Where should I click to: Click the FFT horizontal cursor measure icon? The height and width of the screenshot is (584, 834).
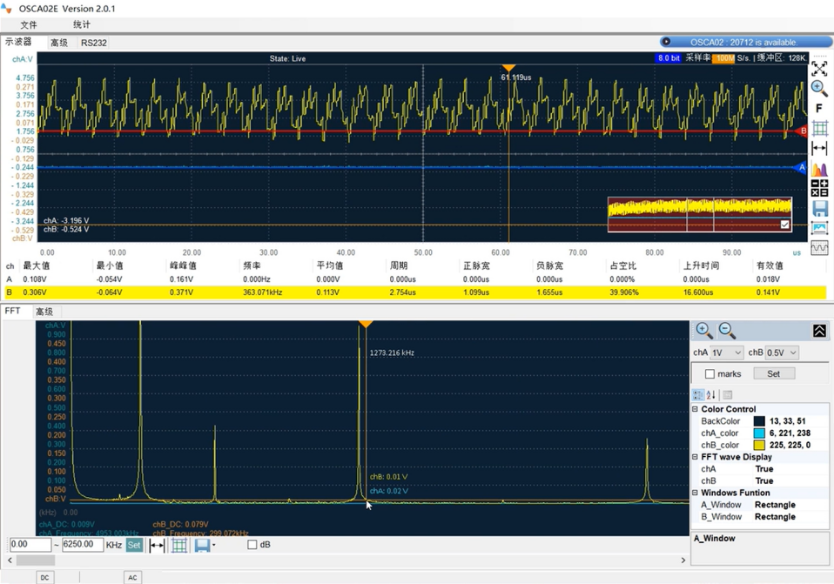(157, 545)
